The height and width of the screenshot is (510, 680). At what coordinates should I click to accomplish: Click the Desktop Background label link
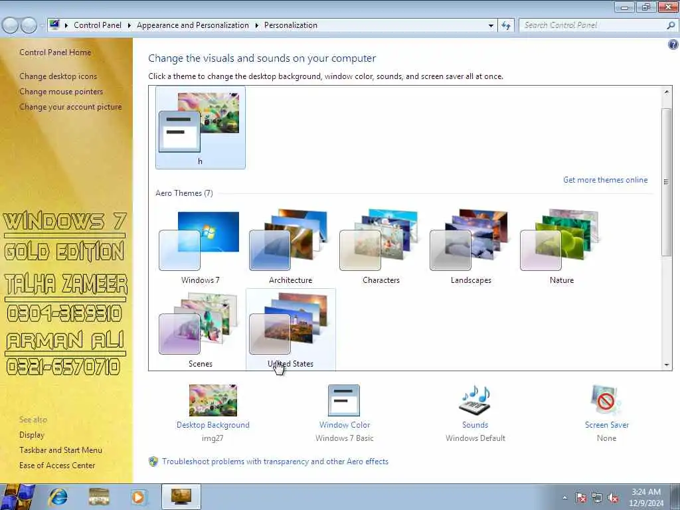coord(213,425)
